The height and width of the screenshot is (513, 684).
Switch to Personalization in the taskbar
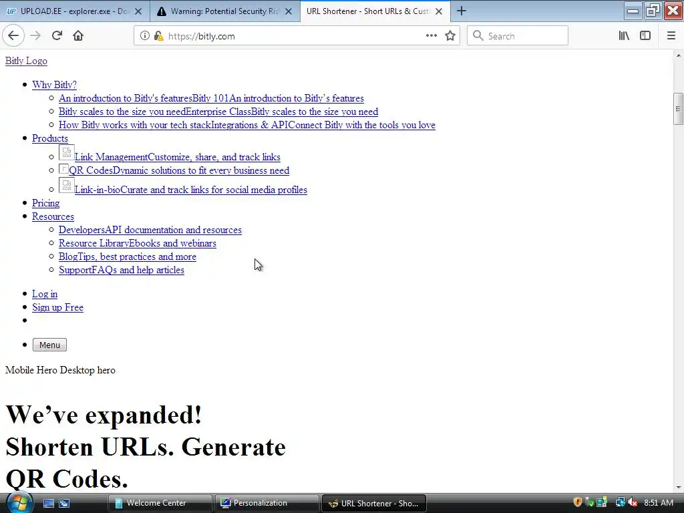pos(267,503)
